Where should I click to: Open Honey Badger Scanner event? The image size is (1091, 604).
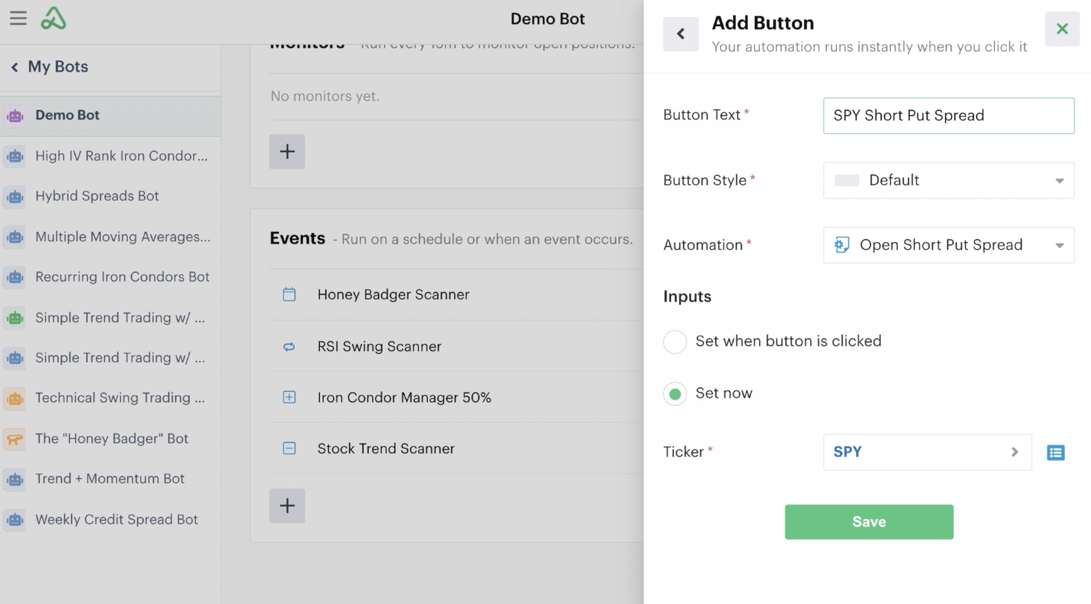[394, 295]
